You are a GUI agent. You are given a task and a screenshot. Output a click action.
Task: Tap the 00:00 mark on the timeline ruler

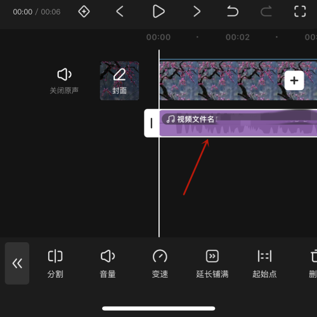coord(158,37)
